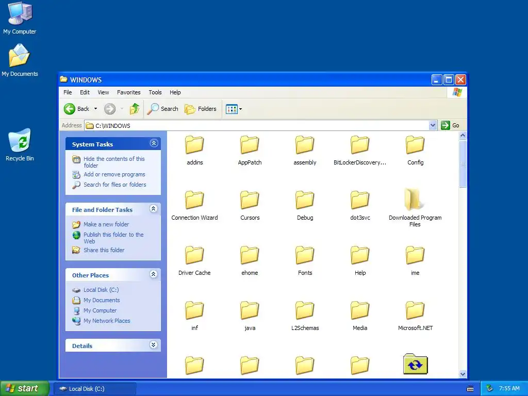Open the Search magnifier tool
The width and height of the screenshot is (528, 396).
click(163, 109)
